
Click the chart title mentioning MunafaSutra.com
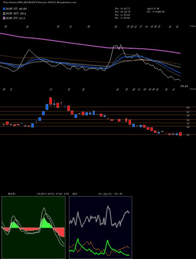40,3
